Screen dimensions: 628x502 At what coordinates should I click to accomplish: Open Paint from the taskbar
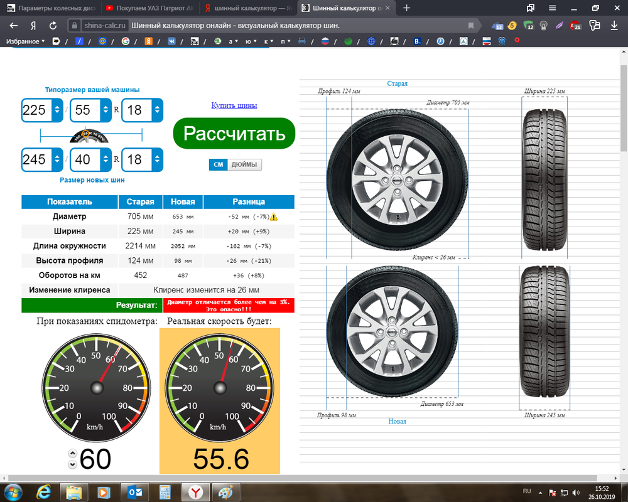[x=226, y=491]
